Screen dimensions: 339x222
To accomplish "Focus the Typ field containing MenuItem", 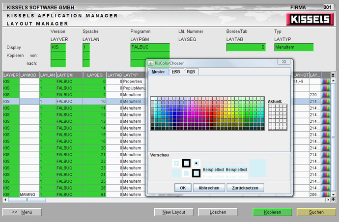I will [x=294, y=47].
